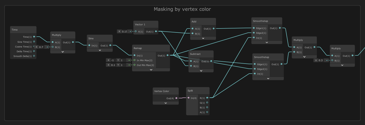Click the Y 1 field for In Min Max

click(124, 60)
